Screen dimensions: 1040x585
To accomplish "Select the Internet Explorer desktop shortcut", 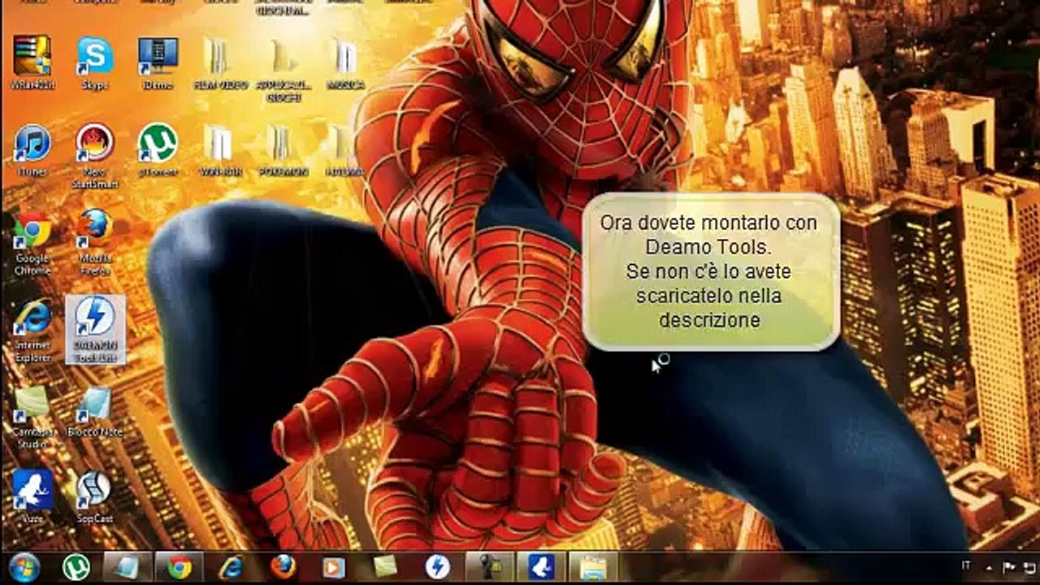I will point(32,330).
